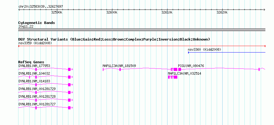Viewport: 274px width, 125px height.
Task: Click the second exon of MAP1LC3A NM_181509
Action: click(x=120, y=69)
